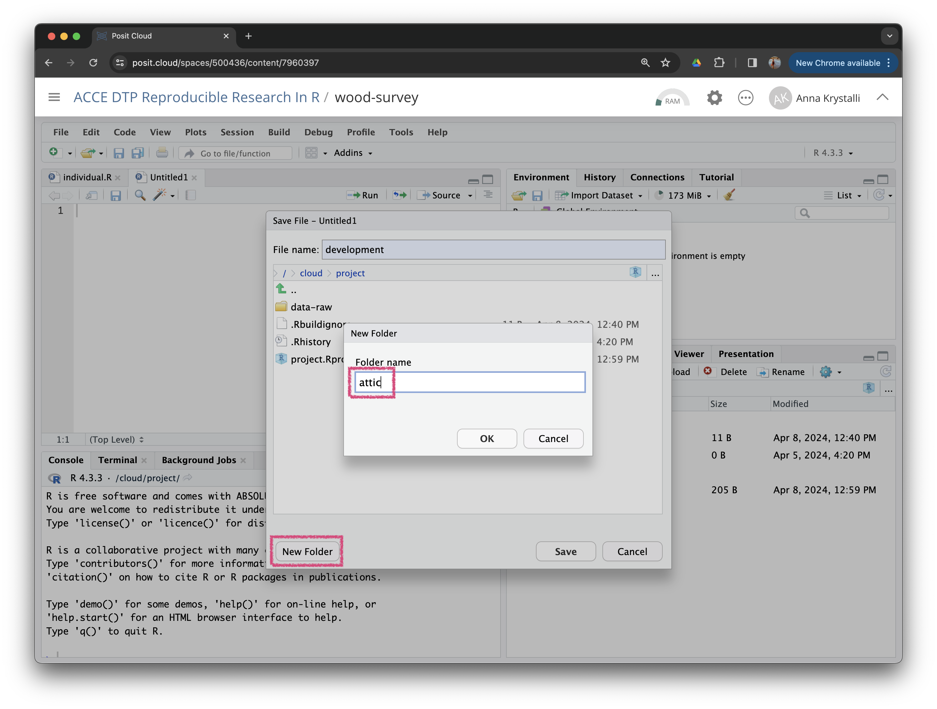Open the Code menu
The image size is (937, 709).
125,132
